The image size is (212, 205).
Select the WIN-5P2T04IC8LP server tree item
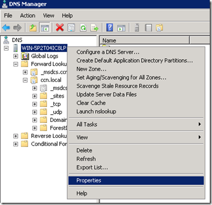point(44,48)
